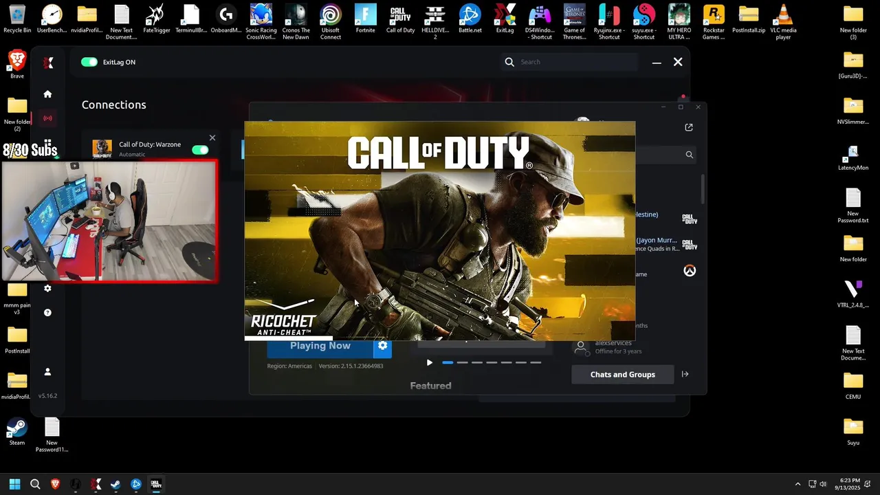This screenshot has height=495, width=880.
Task: Open ExitLag settings gear in sidebar
Action: click(47, 288)
